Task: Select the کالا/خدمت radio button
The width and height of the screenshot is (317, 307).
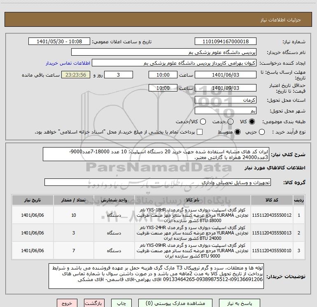Action: (203, 122)
